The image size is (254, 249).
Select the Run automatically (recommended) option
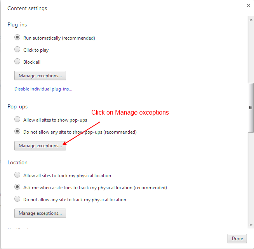(17, 38)
